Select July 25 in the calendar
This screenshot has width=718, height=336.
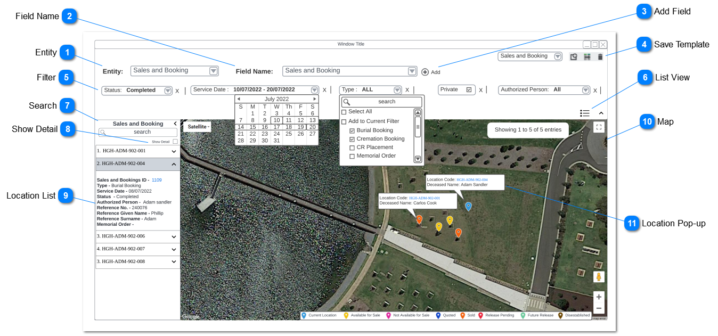289,134
